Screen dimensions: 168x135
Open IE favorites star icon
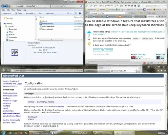coord(161,71)
